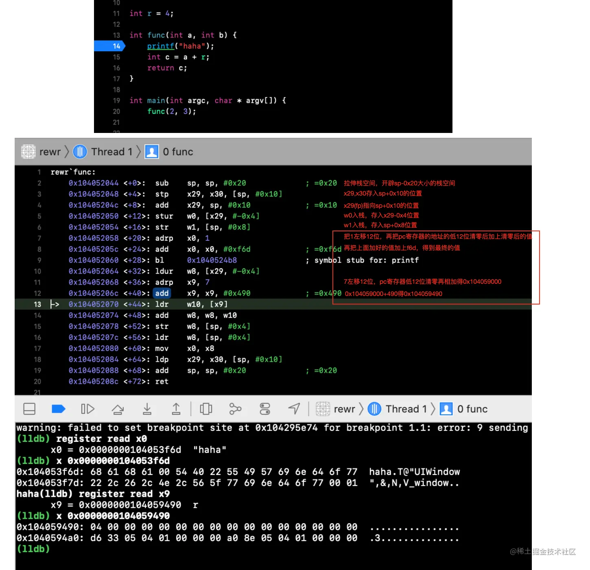Click current ldr w10, [x9] line
The width and height of the screenshot is (590, 570).
click(x=273, y=304)
